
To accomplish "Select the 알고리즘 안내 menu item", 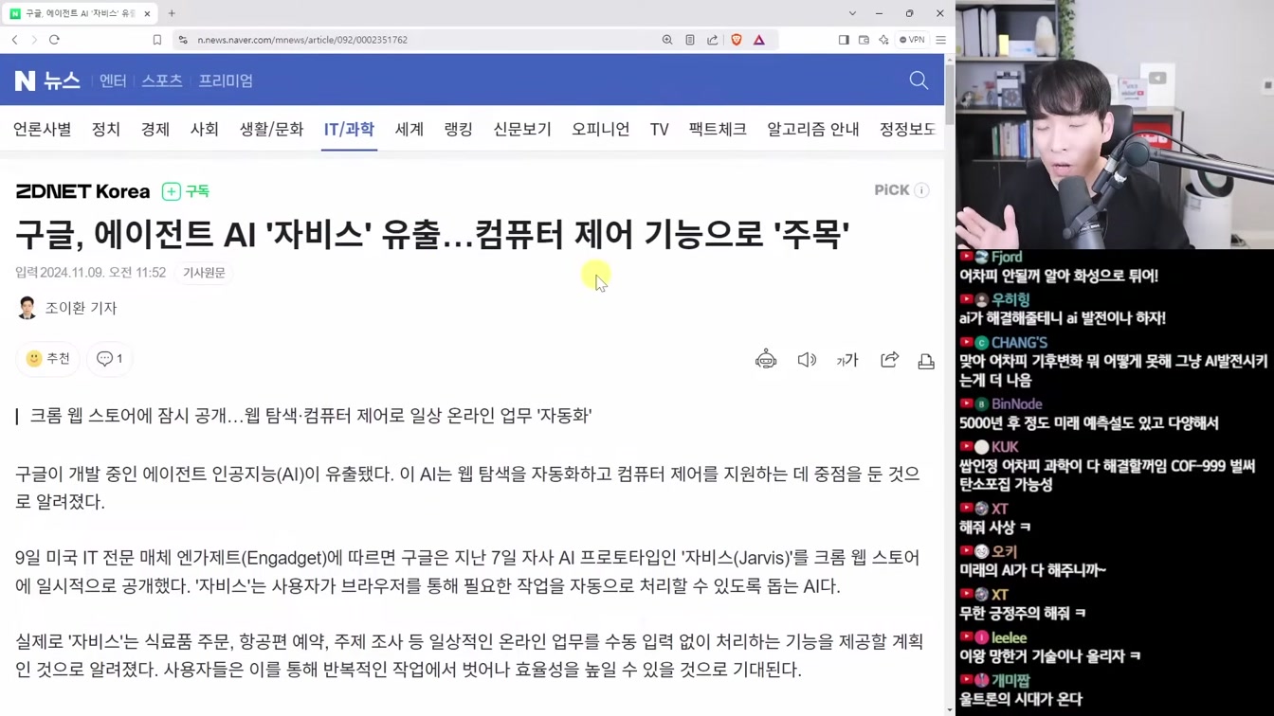I will click(813, 129).
